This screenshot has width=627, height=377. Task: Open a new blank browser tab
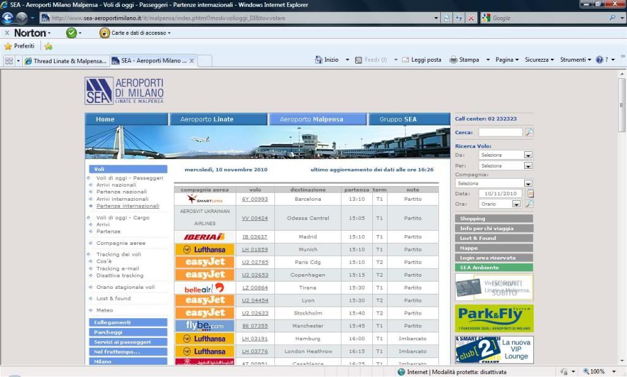[x=205, y=61]
